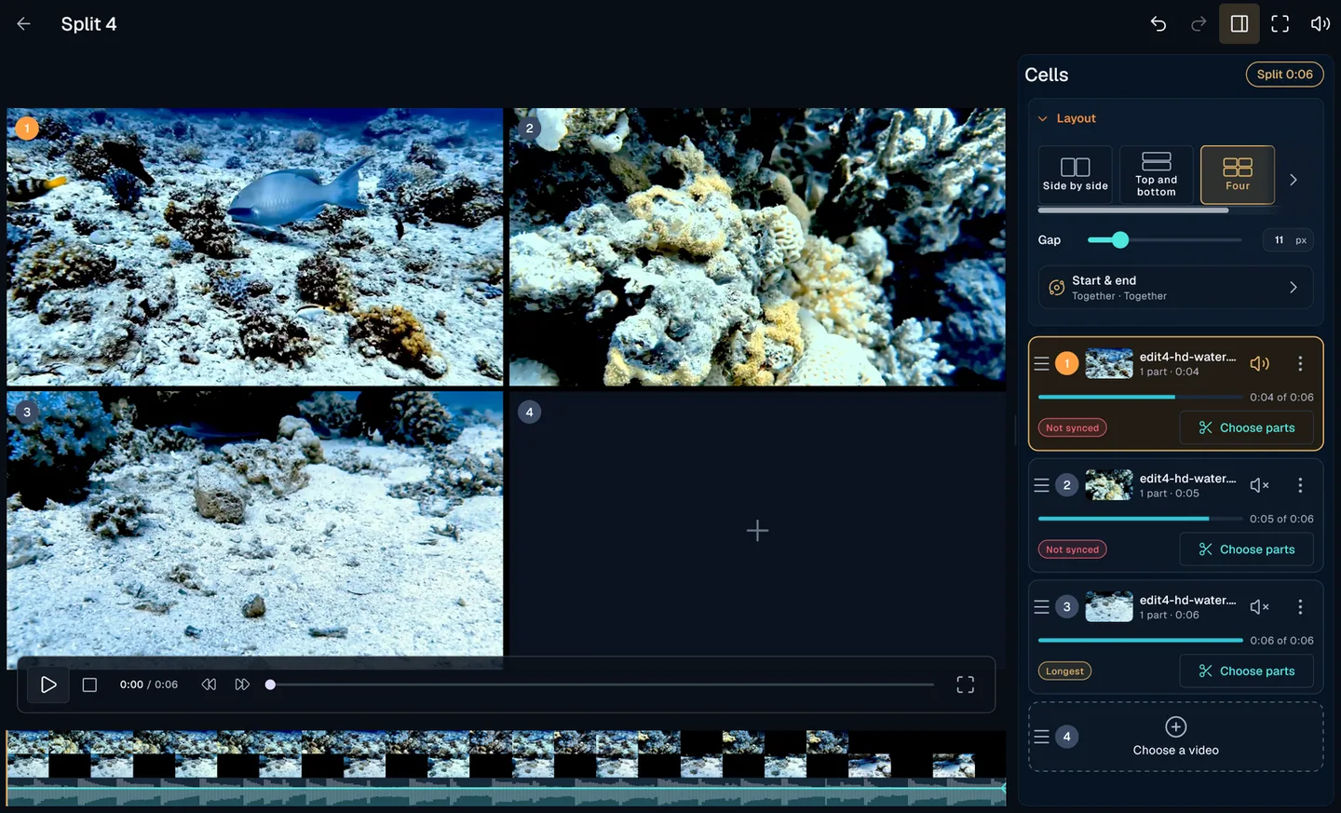Go back using the back arrow

24,24
